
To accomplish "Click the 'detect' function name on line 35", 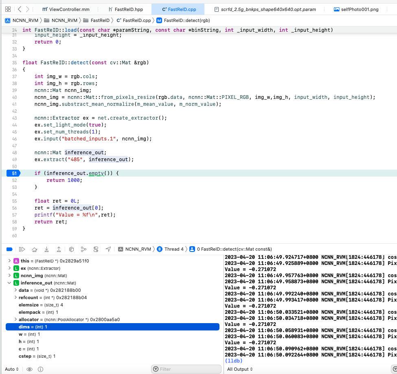I will click(79, 63).
